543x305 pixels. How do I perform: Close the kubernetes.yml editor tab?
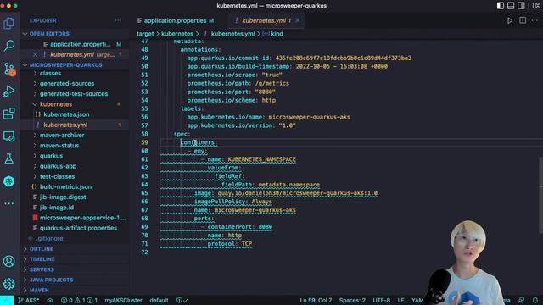[x=298, y=20]
